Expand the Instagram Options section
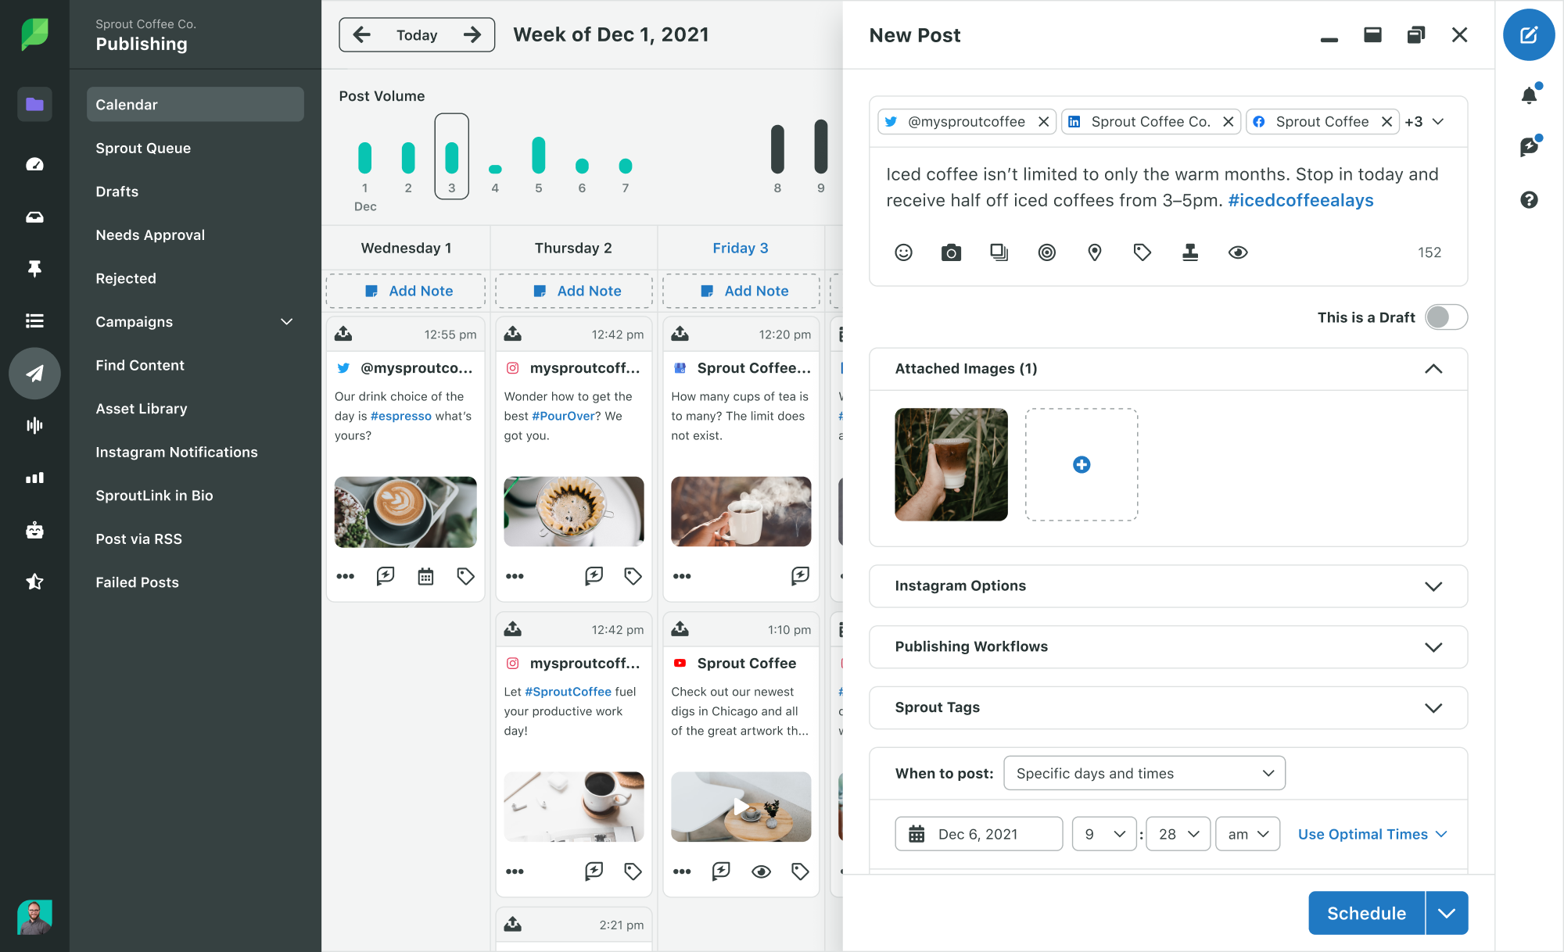The image size is (1564, 952). (x=1434, y=585)
